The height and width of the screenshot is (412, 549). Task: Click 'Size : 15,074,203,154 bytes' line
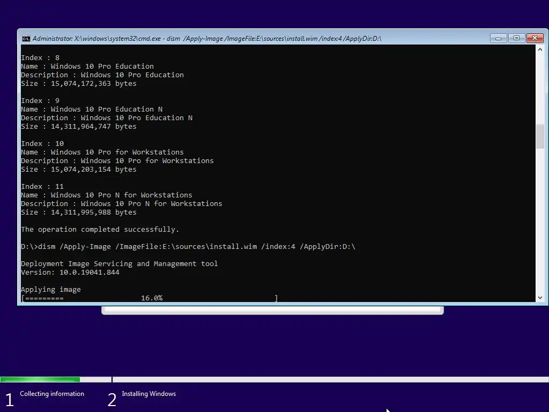(79, 169)
